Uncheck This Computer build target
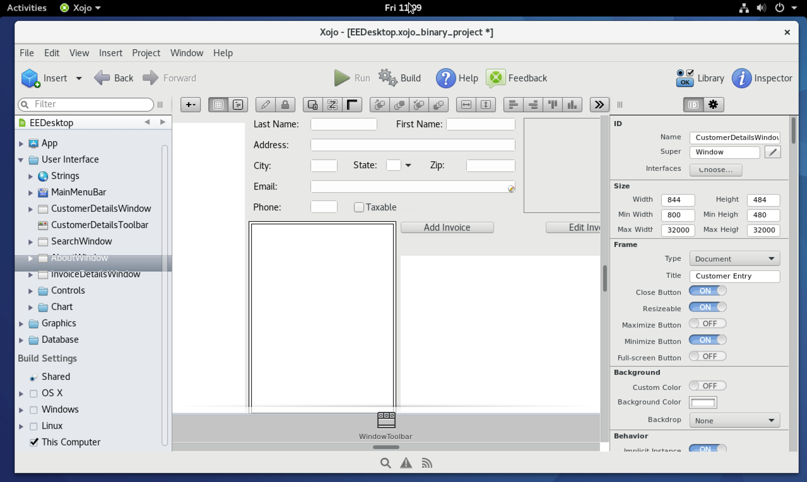 [x=34, y=442]
